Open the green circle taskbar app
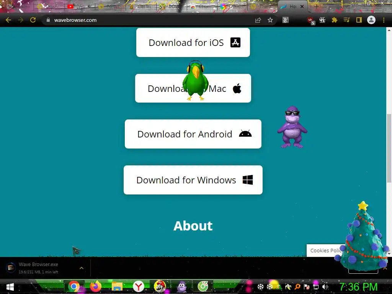This screenshot has height=294, width=392. point(203,286)
